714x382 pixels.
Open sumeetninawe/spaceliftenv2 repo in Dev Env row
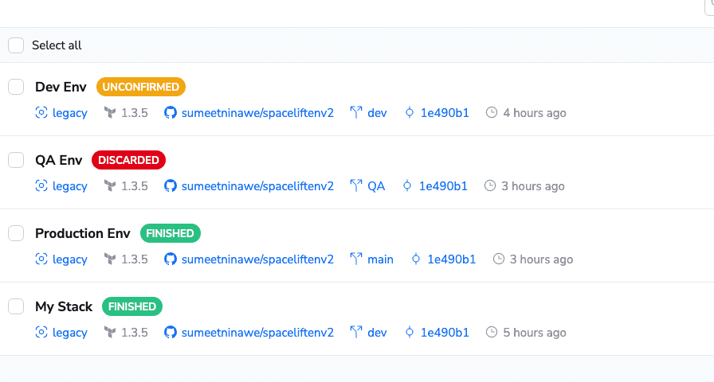point(257,113)
